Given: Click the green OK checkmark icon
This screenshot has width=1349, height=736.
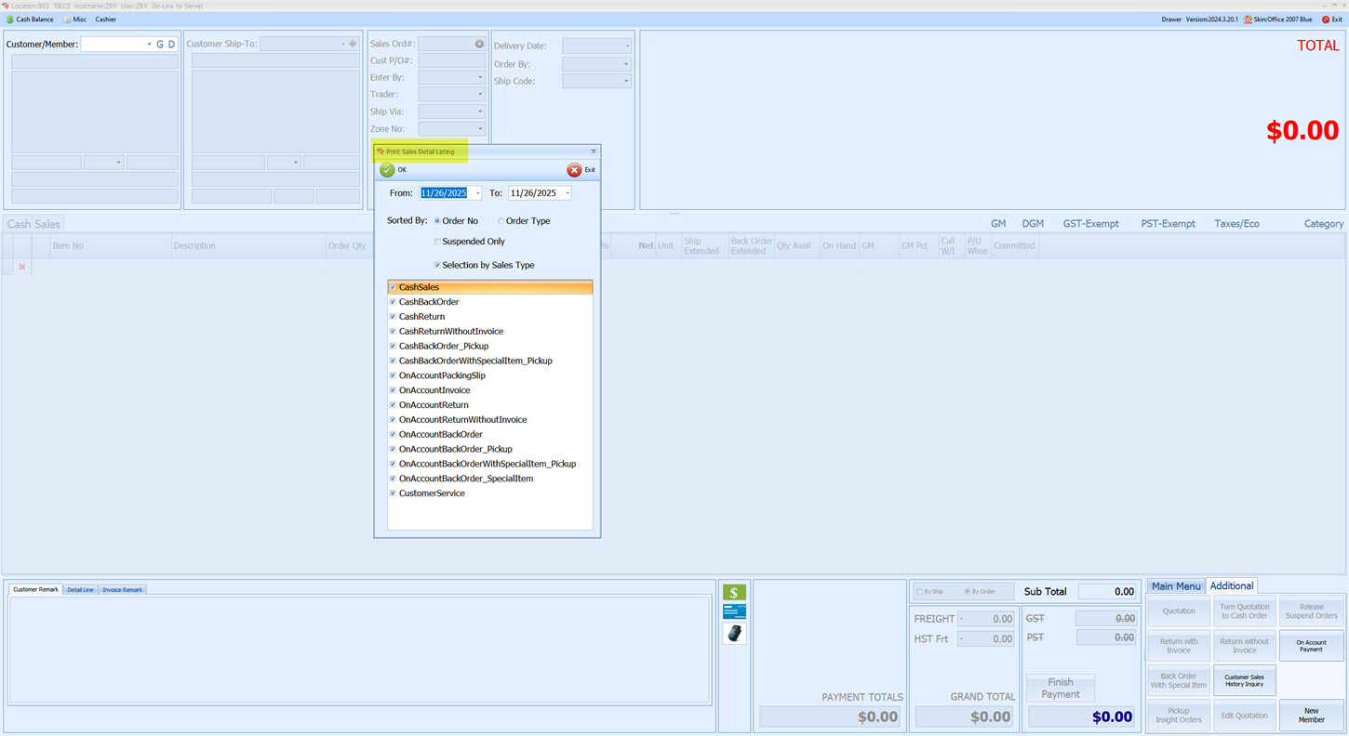Looking at the screenshot, I should coord(387,170).
